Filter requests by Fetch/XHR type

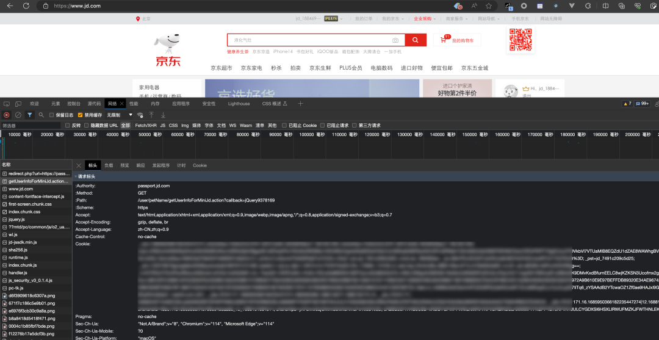tap(146, 125)
